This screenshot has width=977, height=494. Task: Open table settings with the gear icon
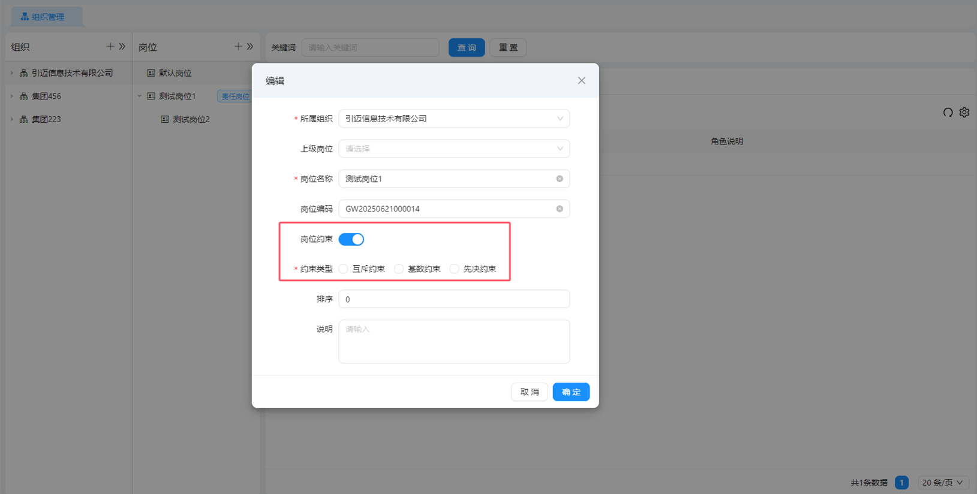click(x=964, y=113)
